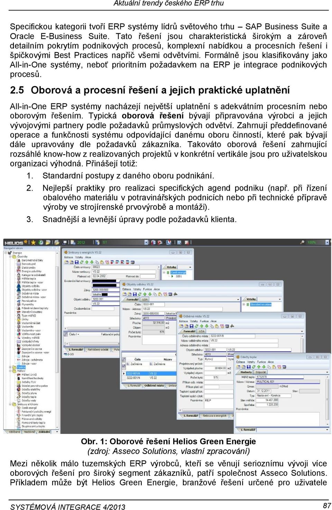Open the 100% zoom dropdown
This screenshot has width=332, height=510.
click(327, 243)
